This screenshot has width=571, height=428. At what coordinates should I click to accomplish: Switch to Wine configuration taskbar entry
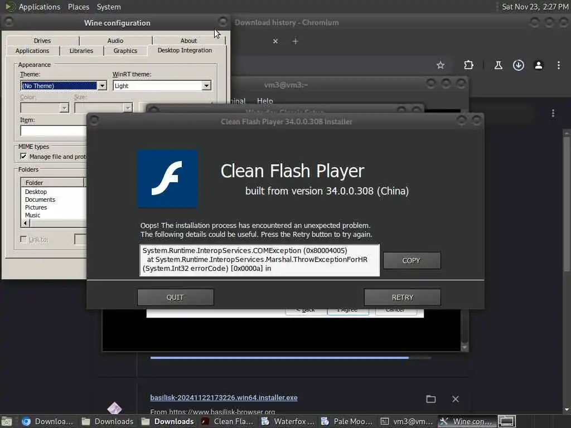(466, 421)
